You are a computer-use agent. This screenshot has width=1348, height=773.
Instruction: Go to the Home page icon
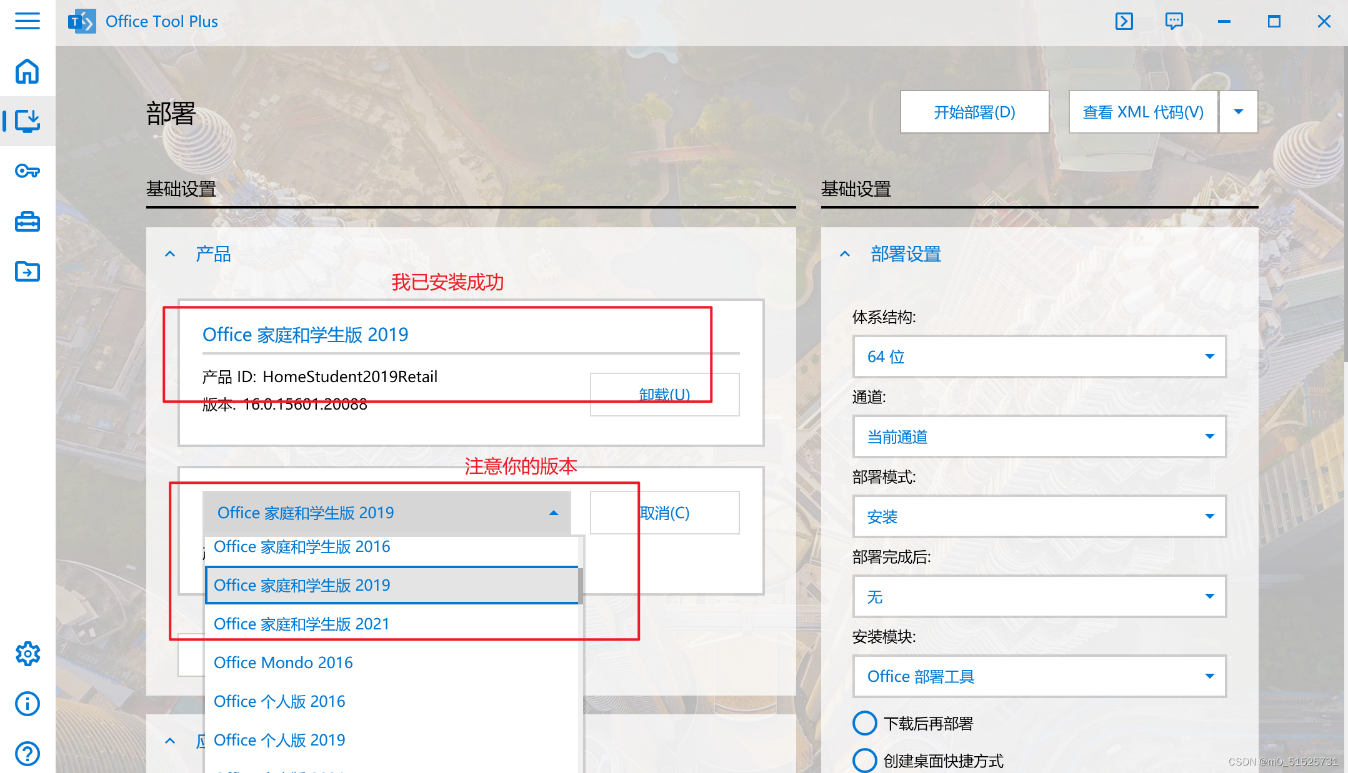click(x=27, y=71)
